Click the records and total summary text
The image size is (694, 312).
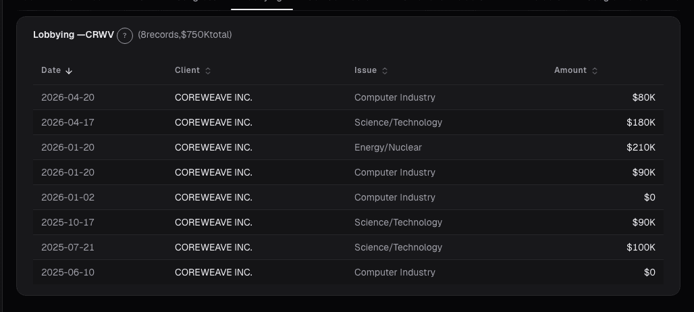tap(184, 34)
